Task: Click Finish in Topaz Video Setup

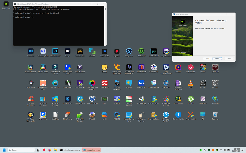Action: point(217,58)
